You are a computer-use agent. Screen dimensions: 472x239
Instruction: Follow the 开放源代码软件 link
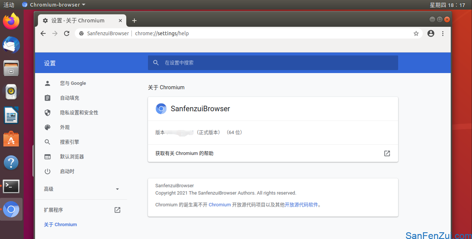(301, 205)
